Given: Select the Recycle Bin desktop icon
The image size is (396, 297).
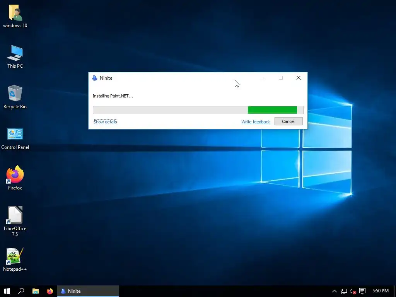Looking at the screenshot, I should [15, 97].
